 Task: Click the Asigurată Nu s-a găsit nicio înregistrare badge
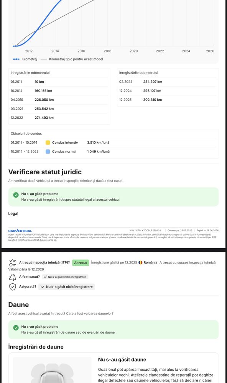(67, 287)
